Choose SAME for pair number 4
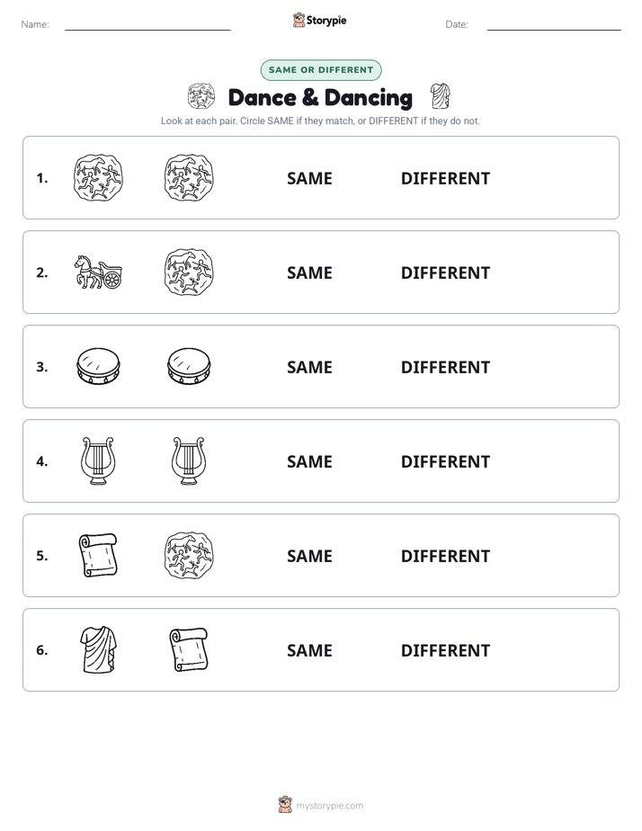The height and width of the screenshot is (831, 642). click(x=309, y=461)
